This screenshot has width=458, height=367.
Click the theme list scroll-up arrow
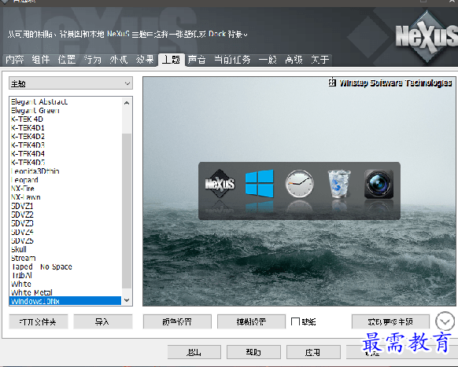click(127, 103)
